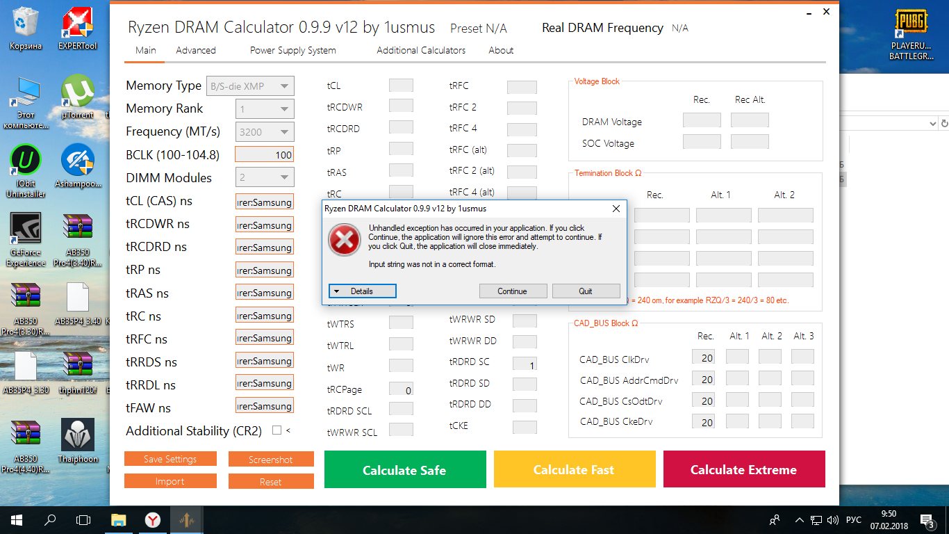The image size is (949, 534).
Task: Select the thphn120f archive icon
Action: click(x=78, y=373)
